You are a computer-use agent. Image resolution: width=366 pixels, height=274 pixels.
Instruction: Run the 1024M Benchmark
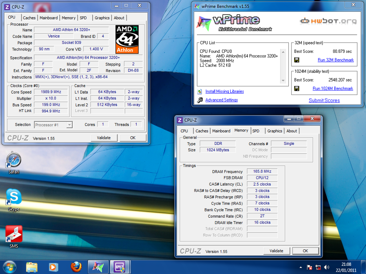pos(333,88)
